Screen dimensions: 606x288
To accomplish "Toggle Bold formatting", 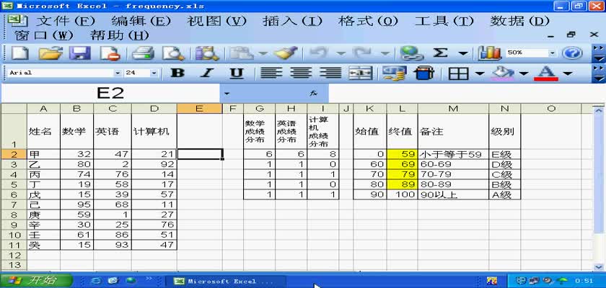I will (x=177, y=73).
